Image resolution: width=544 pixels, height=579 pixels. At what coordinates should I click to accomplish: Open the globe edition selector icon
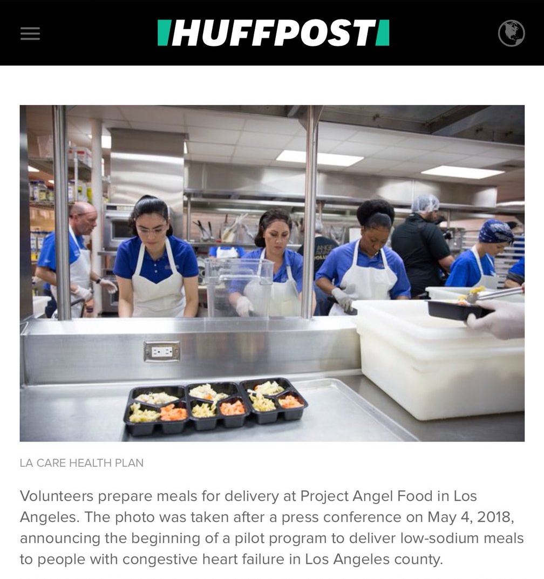(511, 33)
